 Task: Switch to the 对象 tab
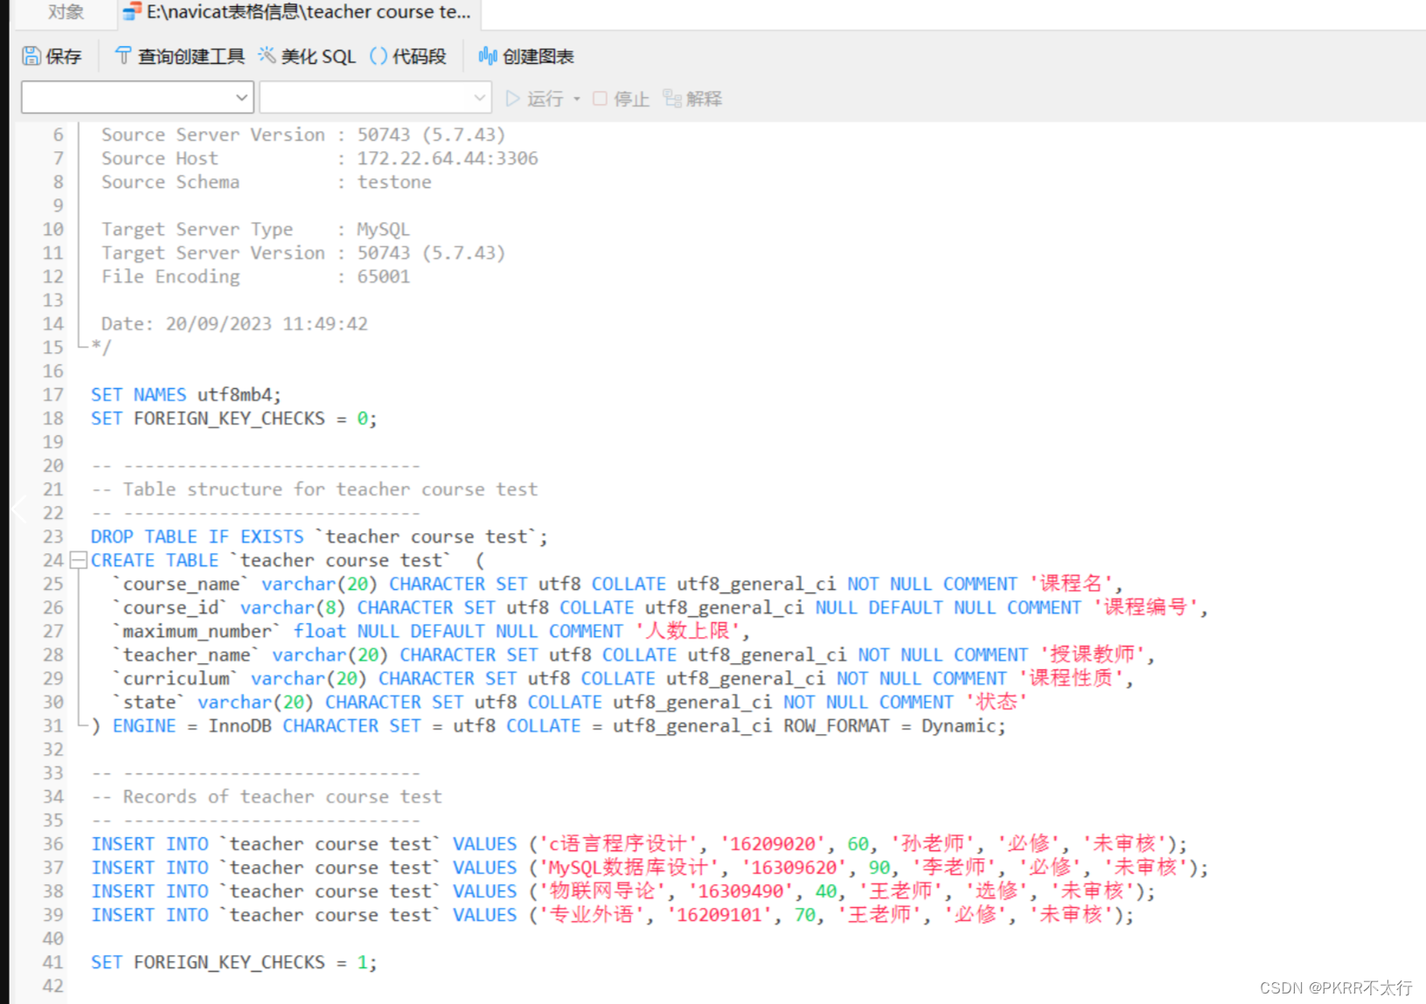click(x=66, y=12)
